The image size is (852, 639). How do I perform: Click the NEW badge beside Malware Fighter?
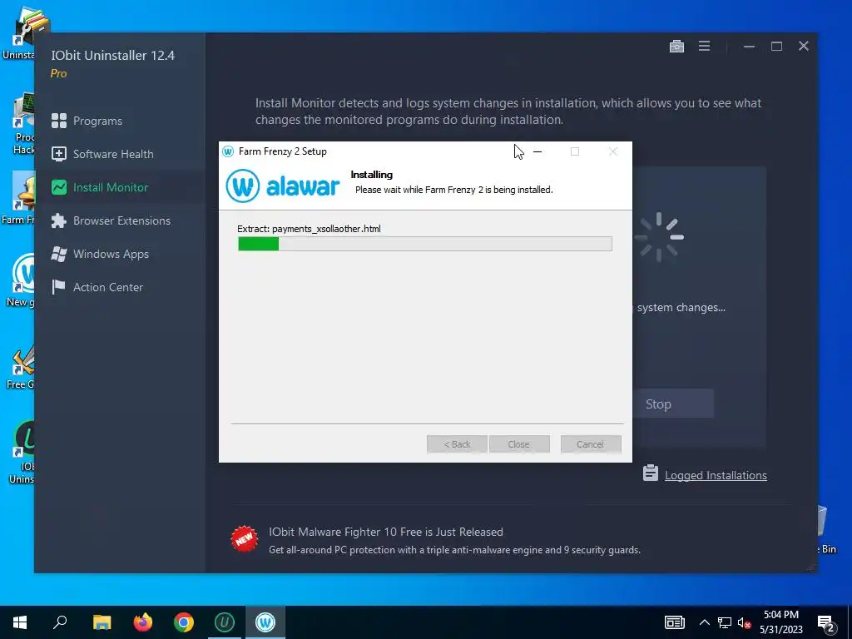[245, 538]
